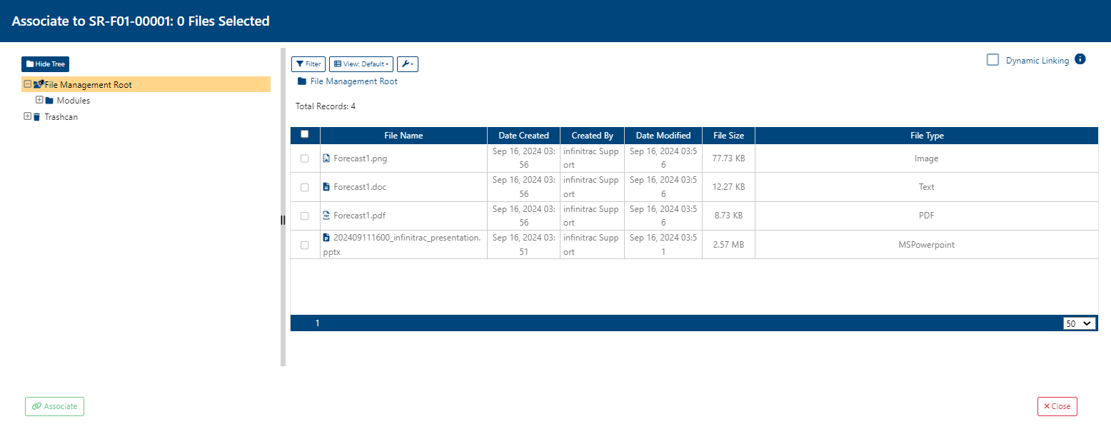Sort by File Name column header

click(x=403, y=136)
